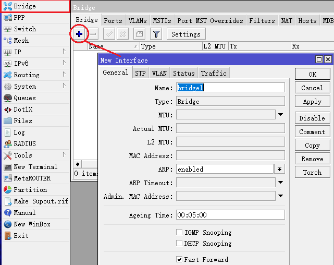
Task: Enable IGMP Snooping checkbox
Action: click(x=180, y=233)
